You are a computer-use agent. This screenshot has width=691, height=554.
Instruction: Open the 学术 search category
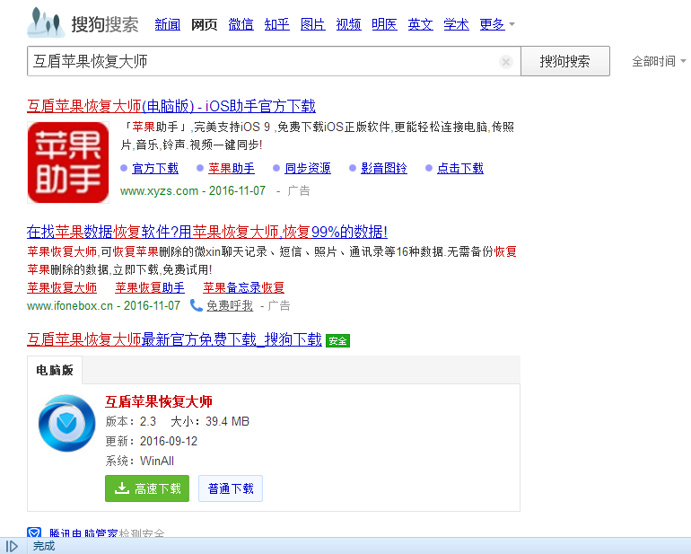point(456,25)
